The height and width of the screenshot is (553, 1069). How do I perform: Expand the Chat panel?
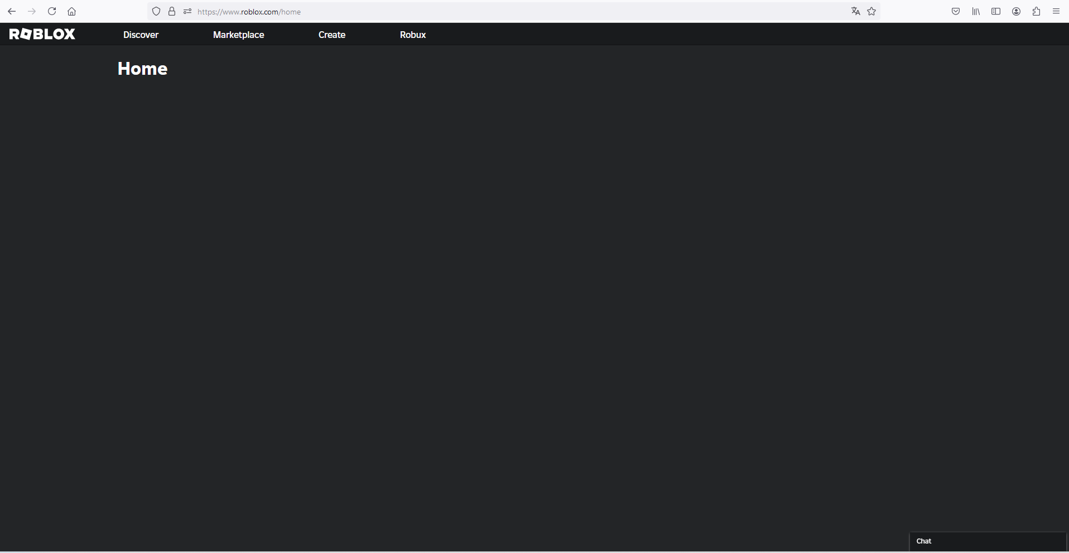pos(987,541)
